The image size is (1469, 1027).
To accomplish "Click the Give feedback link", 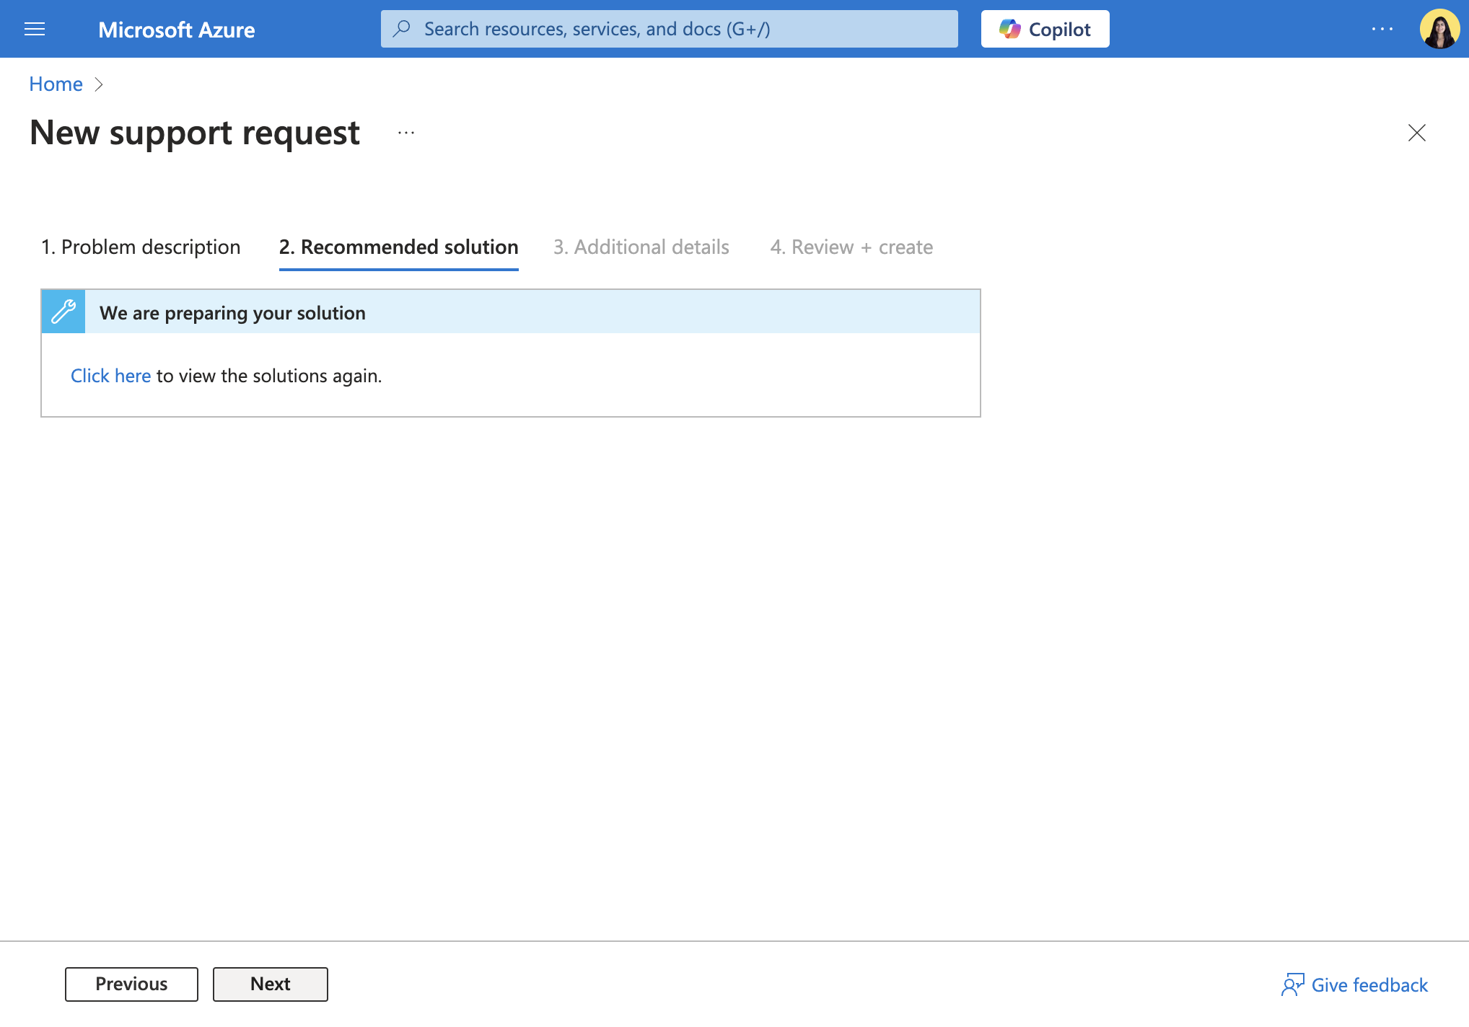I will [1369, 985].
